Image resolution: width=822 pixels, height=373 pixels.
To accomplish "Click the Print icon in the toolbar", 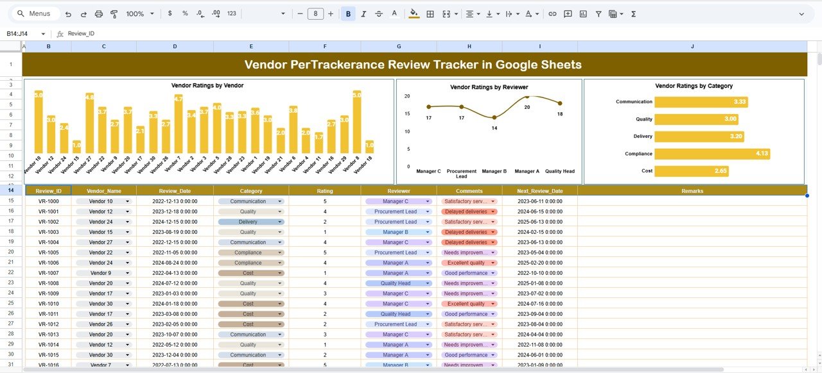I will 98,13.
